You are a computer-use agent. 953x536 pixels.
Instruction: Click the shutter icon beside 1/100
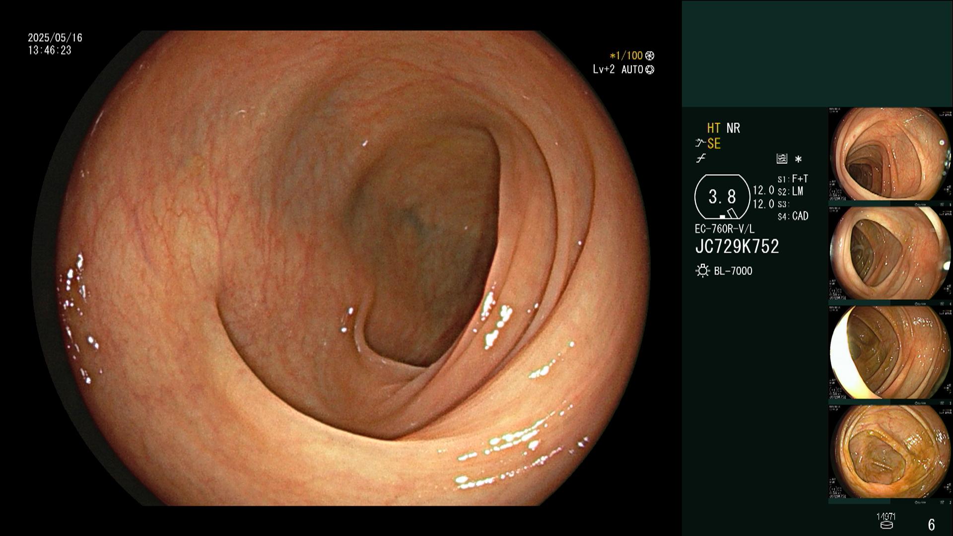pyautogui.click(x=650, y=56)
